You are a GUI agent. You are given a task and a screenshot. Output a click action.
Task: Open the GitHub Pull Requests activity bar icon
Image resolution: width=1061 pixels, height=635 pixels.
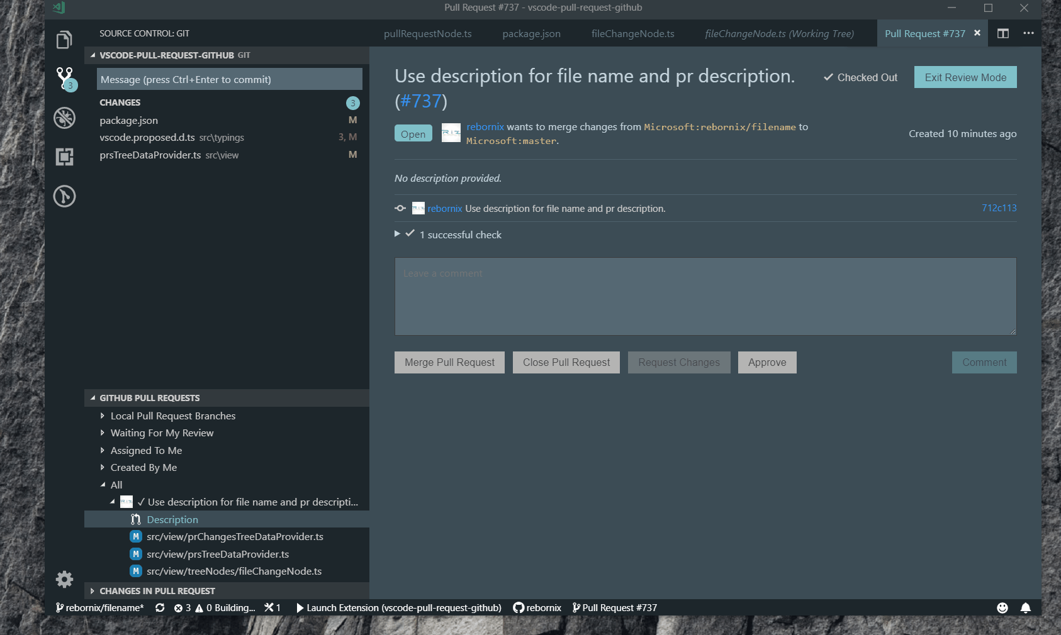64,196
